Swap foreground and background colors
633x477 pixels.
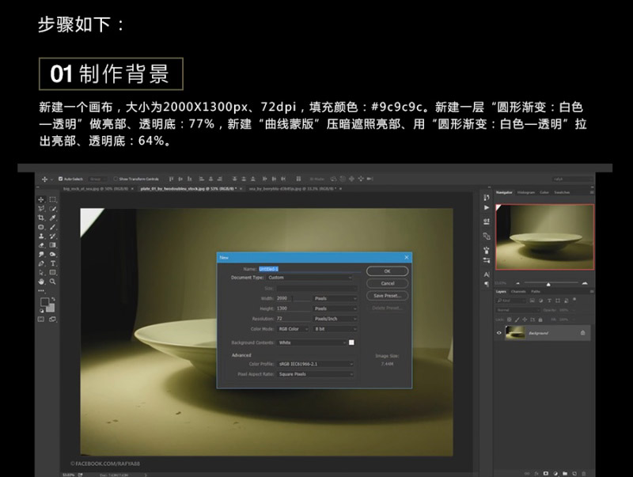click(x=53, y=300)
